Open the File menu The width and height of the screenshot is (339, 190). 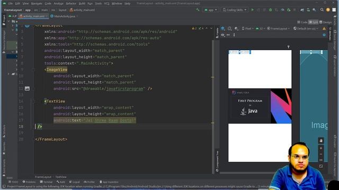tap(11, 4)
